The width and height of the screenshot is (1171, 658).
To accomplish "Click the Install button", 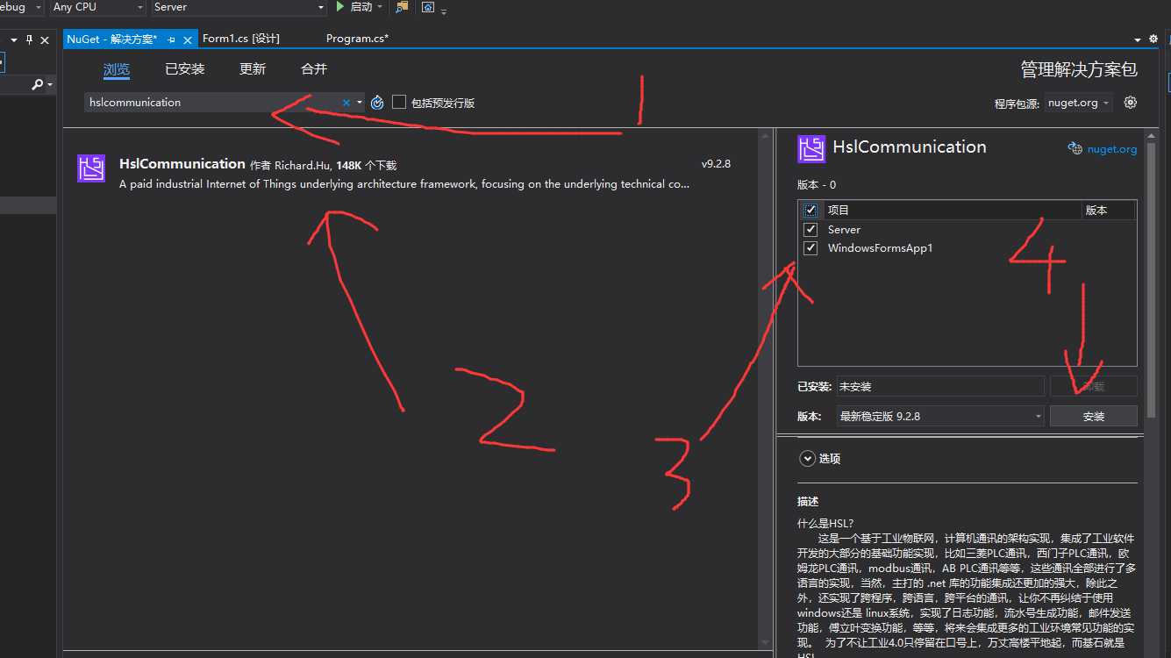I will (x=1094, y=416).
